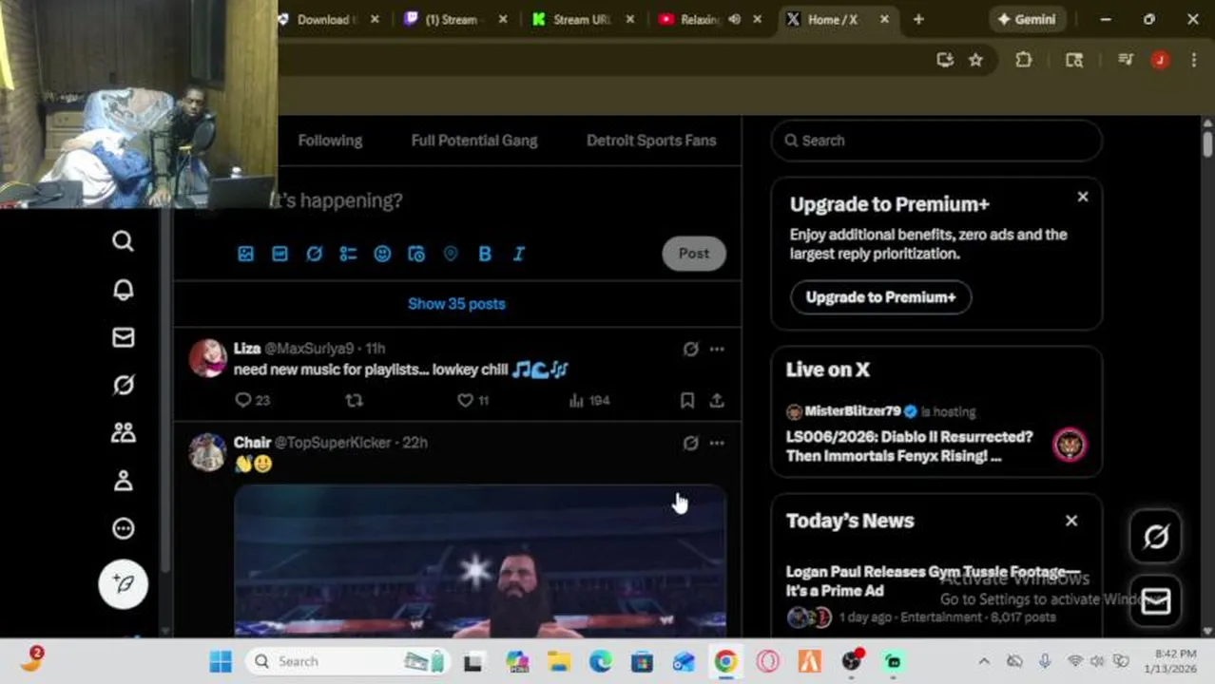The image size is (1215, 684).
Task: Open Chrome extensions puzzle icon
Action: pyautogui.click(x=1023, y=60)
